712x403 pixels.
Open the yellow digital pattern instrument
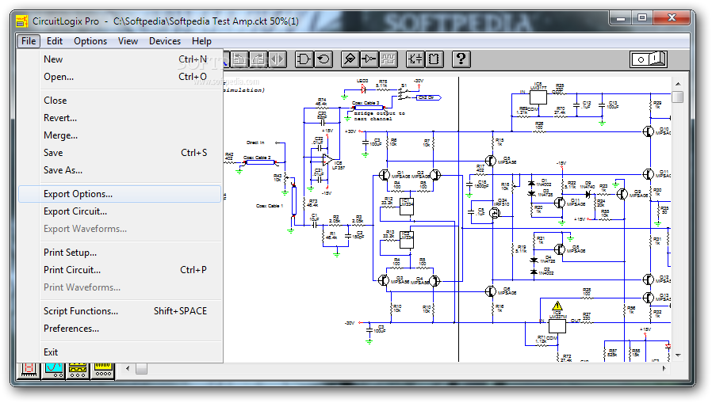[x=102, y=370]
